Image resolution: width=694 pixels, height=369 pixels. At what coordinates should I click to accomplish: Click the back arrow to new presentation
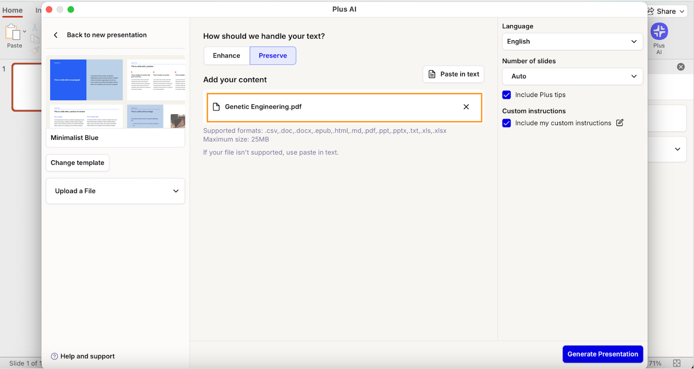point(56,35)
